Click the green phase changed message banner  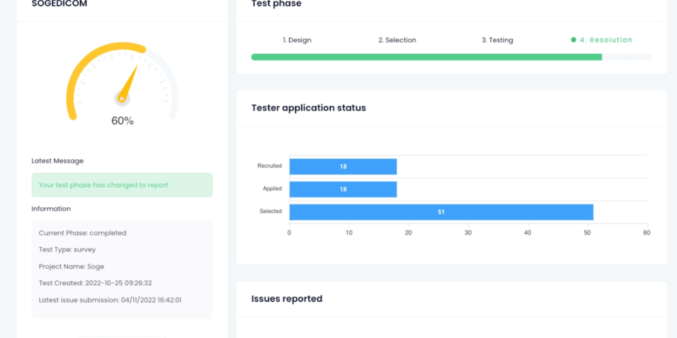click(122, 186)
